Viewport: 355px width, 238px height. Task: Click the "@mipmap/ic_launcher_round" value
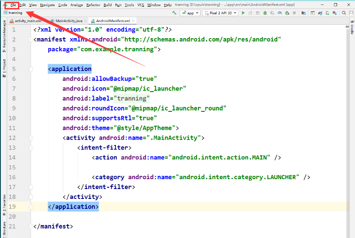(x=177, y=108)
